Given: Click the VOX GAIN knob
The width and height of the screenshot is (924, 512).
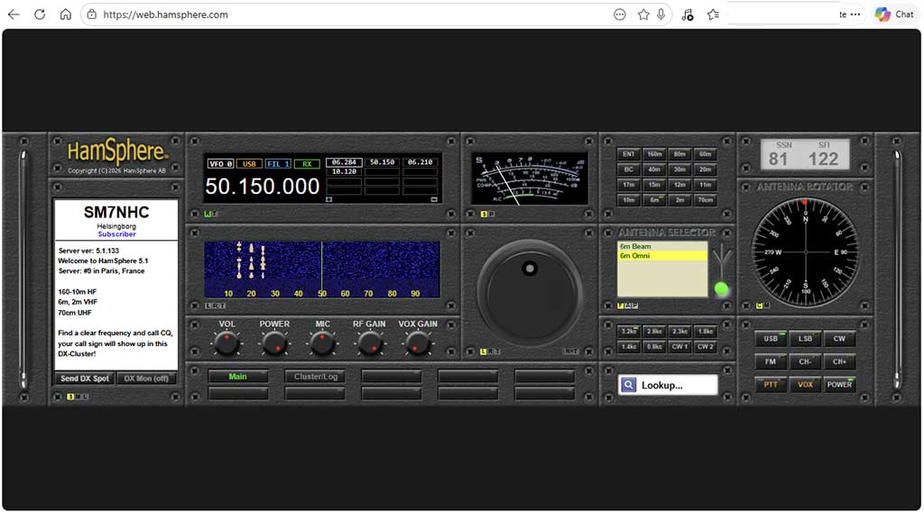Looking at the screenshot, I should point(418,343).
